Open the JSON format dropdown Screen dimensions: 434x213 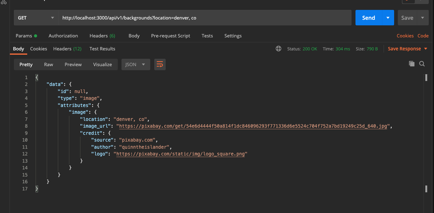click(x=136, y=64)
